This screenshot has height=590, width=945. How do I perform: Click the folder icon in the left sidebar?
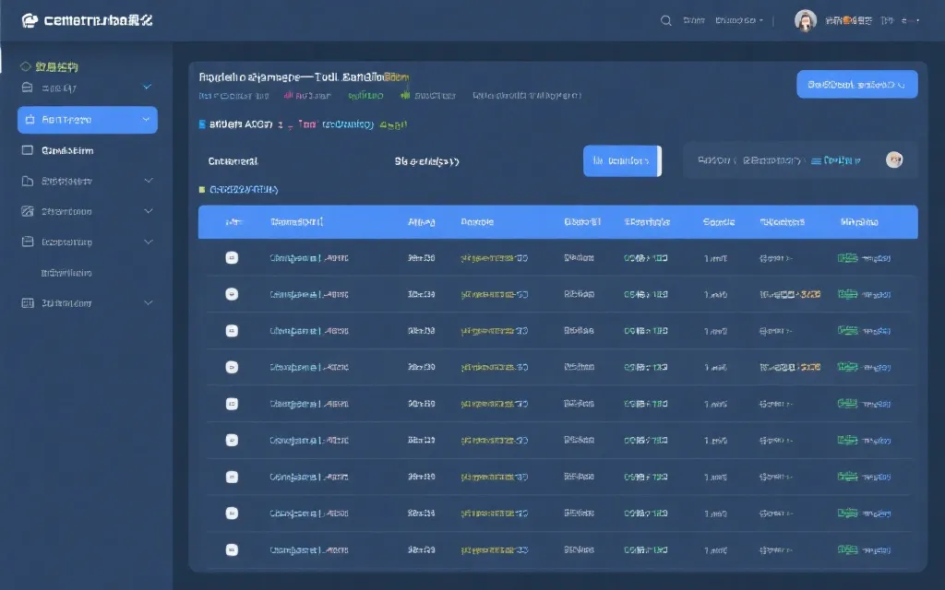[28, 181]
